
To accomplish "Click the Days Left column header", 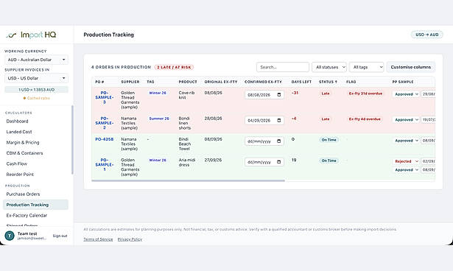I will 301,82.
